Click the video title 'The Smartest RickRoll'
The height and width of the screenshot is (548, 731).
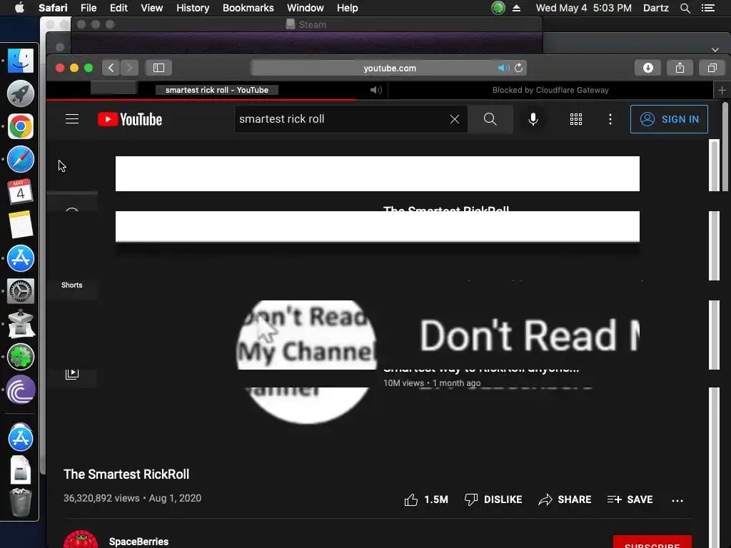tap(126, 475)
